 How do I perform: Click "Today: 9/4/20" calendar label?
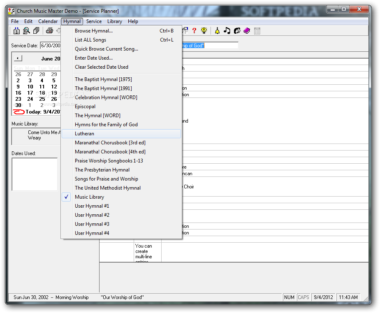click(x=43, y=112)
